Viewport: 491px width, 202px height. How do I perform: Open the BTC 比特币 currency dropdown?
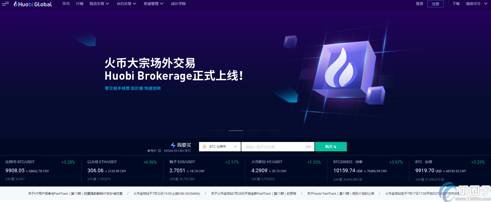[220, 147]
